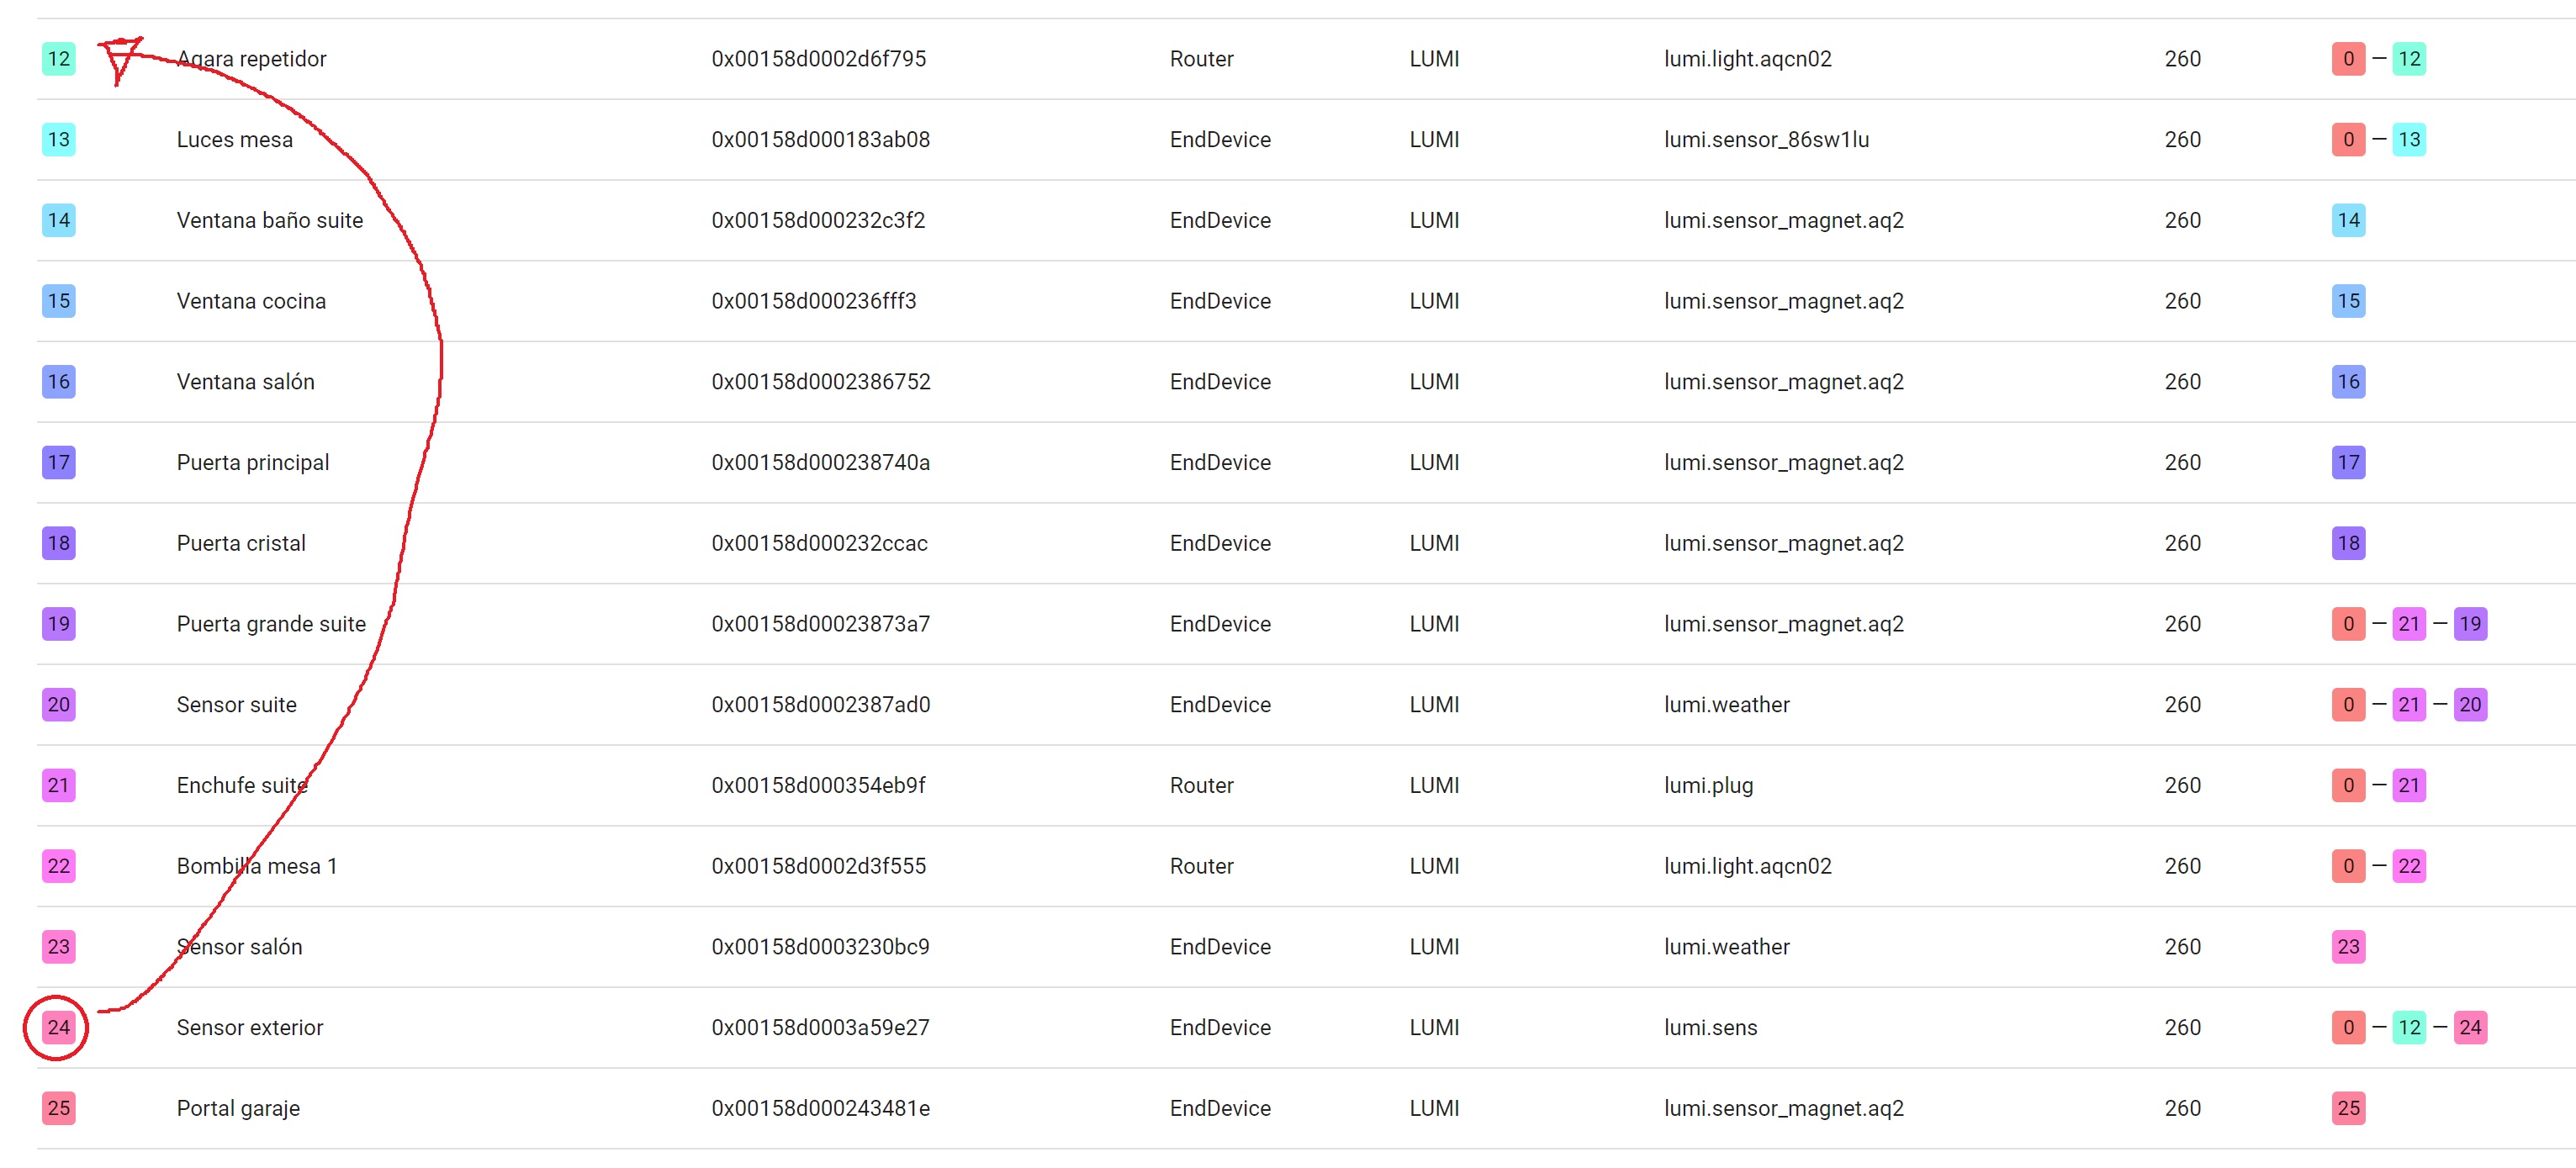Click route badge 21 in Sensor suite path

click(x=2408, y=705)
